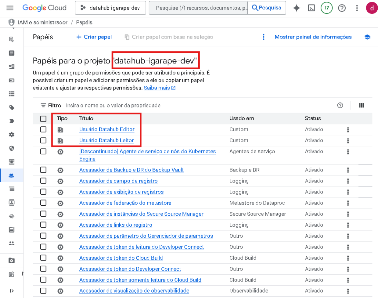
Task: Check the Usuário Datahub Editor checkbox
Action: 43,130
